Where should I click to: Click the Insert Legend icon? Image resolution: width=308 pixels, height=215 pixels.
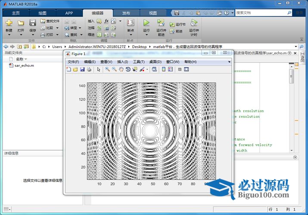point(170,69)
